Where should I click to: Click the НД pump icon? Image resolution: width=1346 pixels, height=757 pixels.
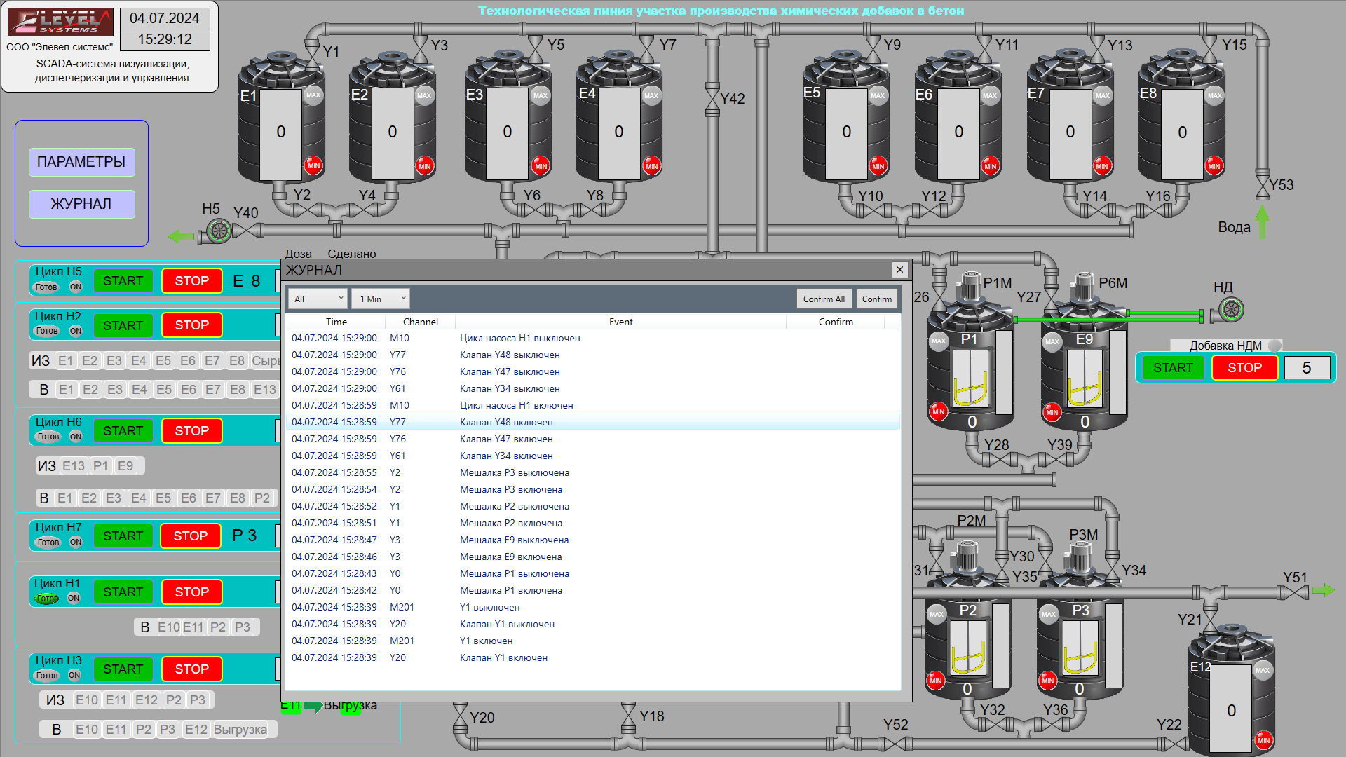[x=1231, y=309]
